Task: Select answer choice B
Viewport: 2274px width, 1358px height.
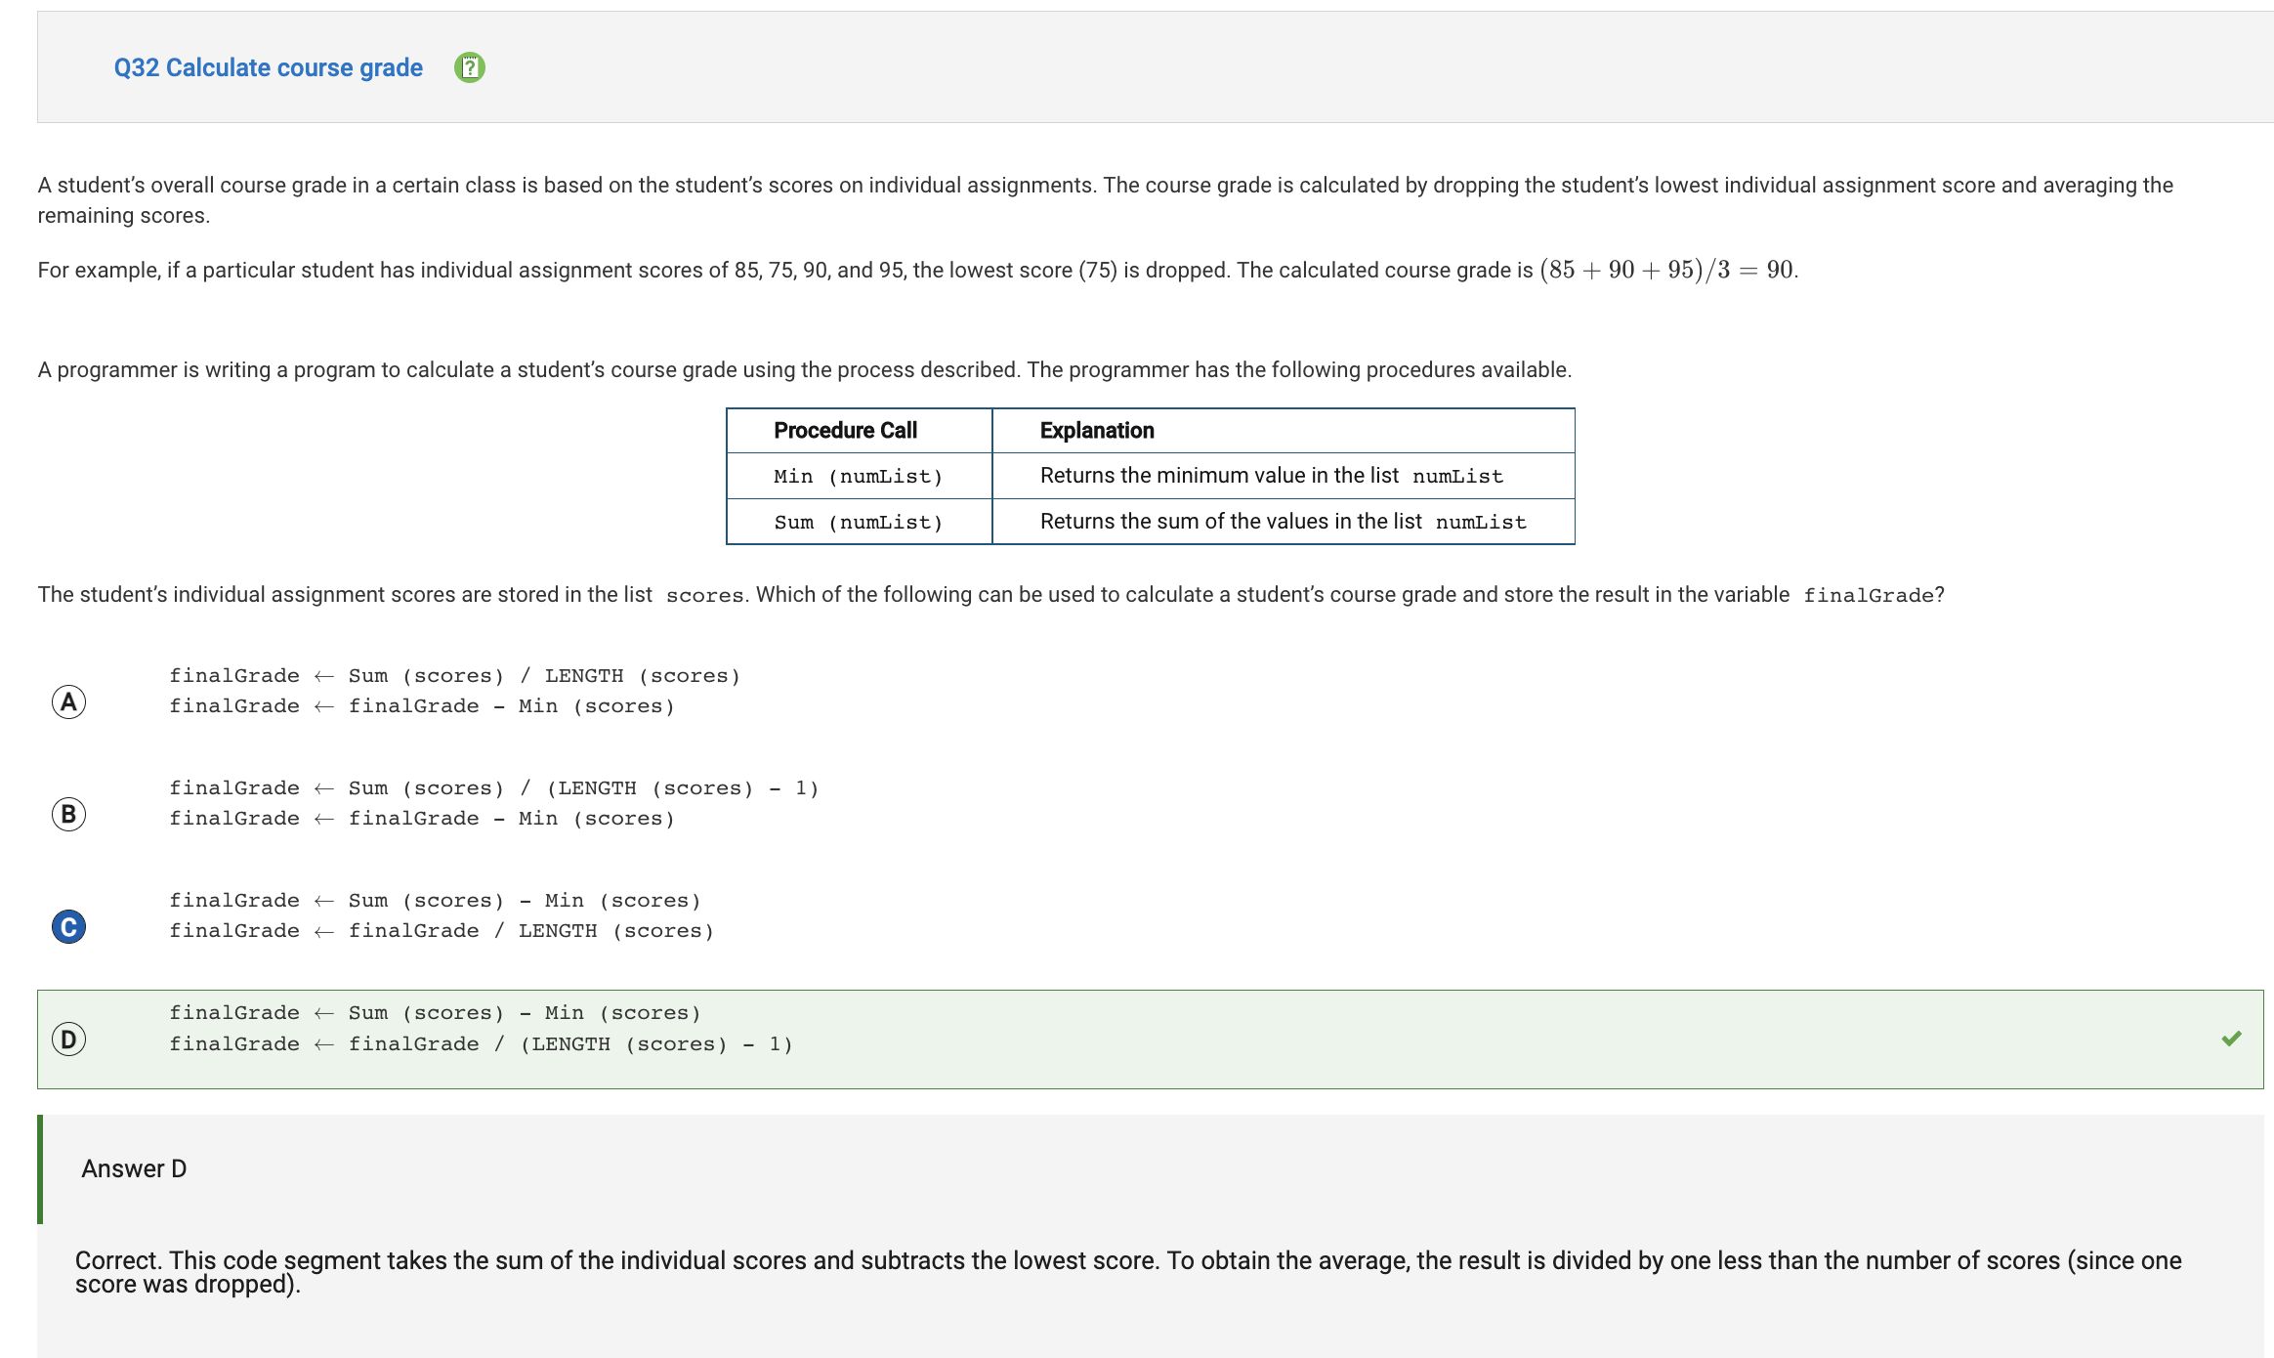Action: [x=68, y=814]
